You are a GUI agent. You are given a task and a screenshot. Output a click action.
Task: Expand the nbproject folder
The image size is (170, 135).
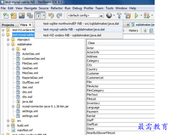coord(8,40)
